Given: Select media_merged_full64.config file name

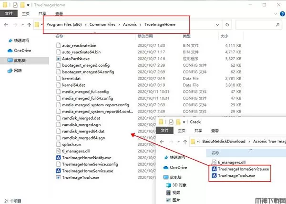Looking at the screenshot, I should 88,98.
